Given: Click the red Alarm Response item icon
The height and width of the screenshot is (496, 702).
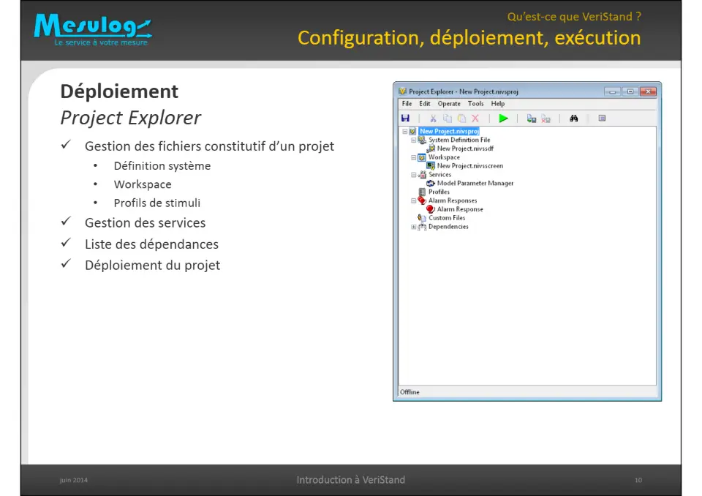Looking at the screenshot, I should (x=431, y=209).
